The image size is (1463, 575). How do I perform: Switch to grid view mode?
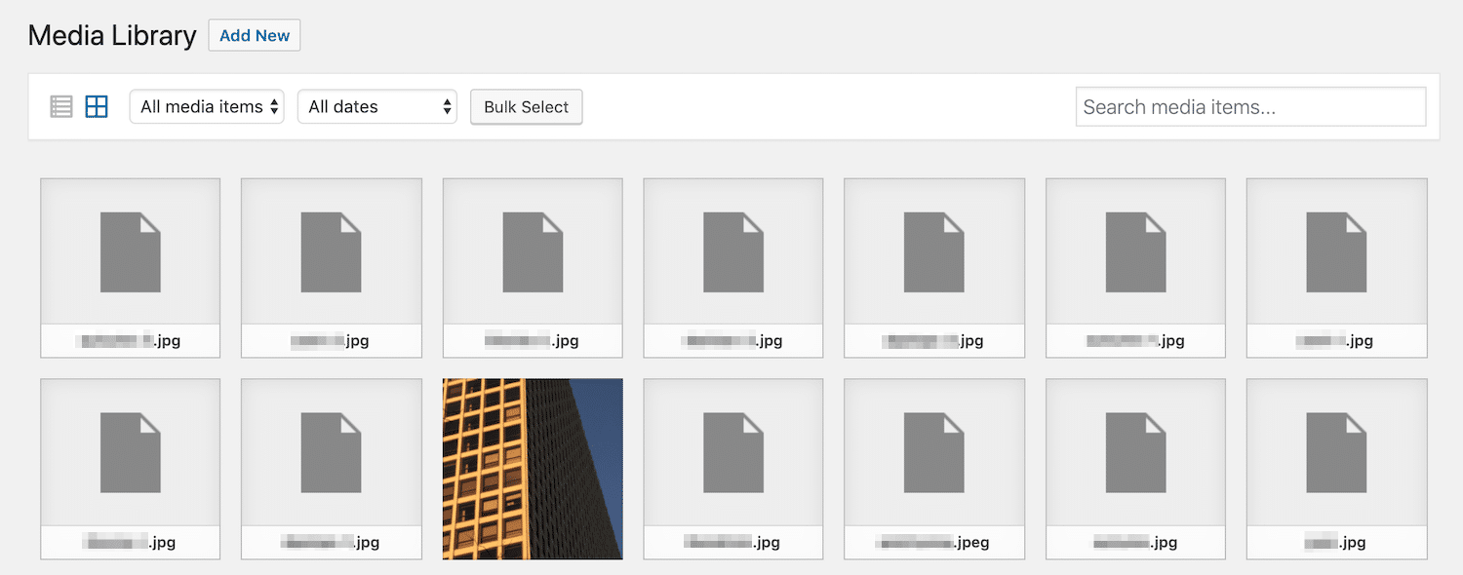click(x=96, y=106)
